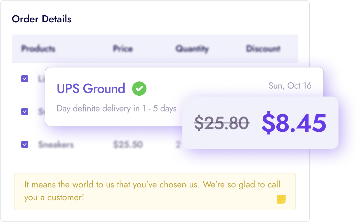Click the Sneakers product name link
Viewport: 360px width, 222px height.
point(56,144)
